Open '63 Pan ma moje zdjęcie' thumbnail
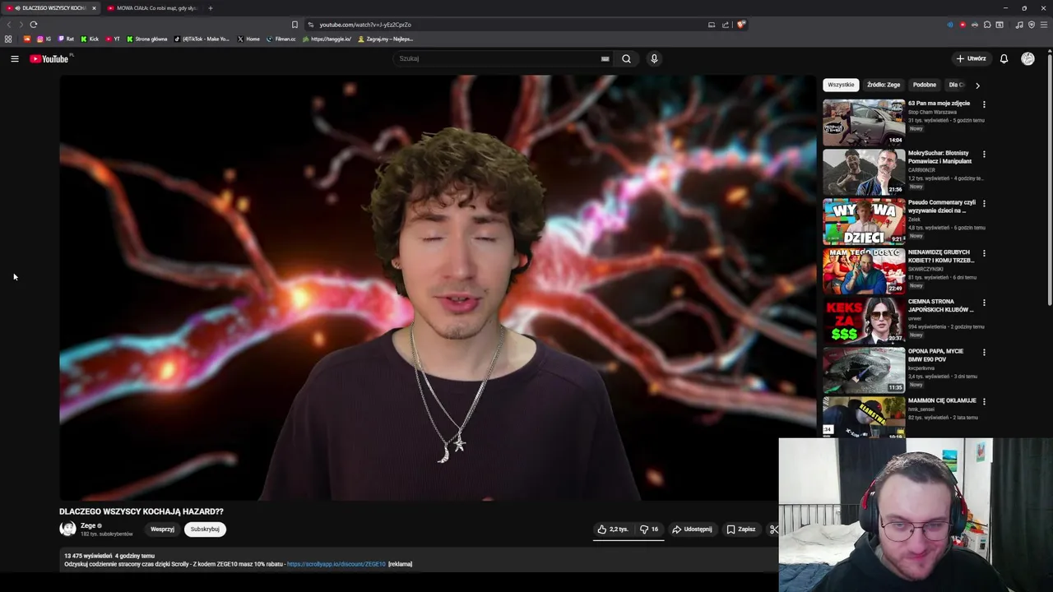Image resolution: width=1053 pixels, height=592 pixels. pyautogui.click(x=864, y=123)
